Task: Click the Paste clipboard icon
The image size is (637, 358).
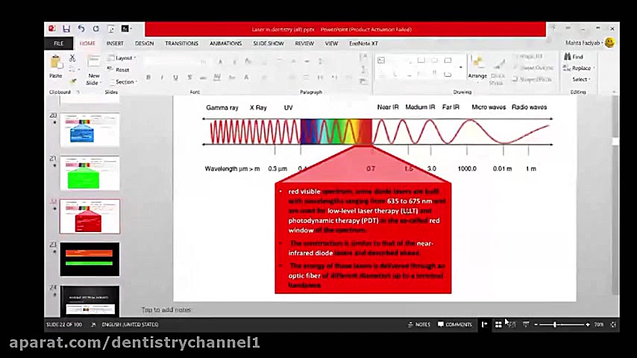Action: (x=56, y=66)
